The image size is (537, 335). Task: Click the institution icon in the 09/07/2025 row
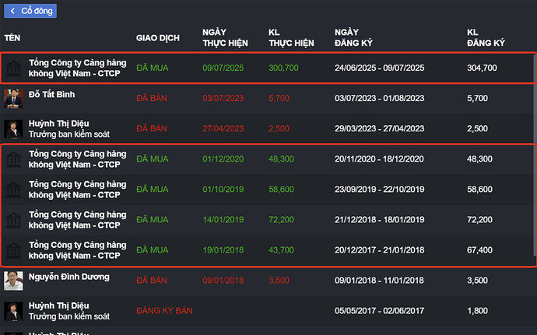pyautogui.click(x=13, y=68)
